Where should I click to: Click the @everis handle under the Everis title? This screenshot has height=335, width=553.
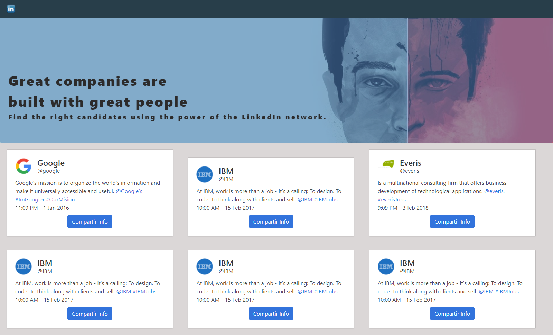click(410, 171)
